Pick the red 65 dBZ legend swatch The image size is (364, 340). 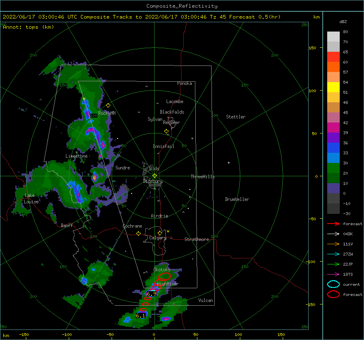coord(333,57)
